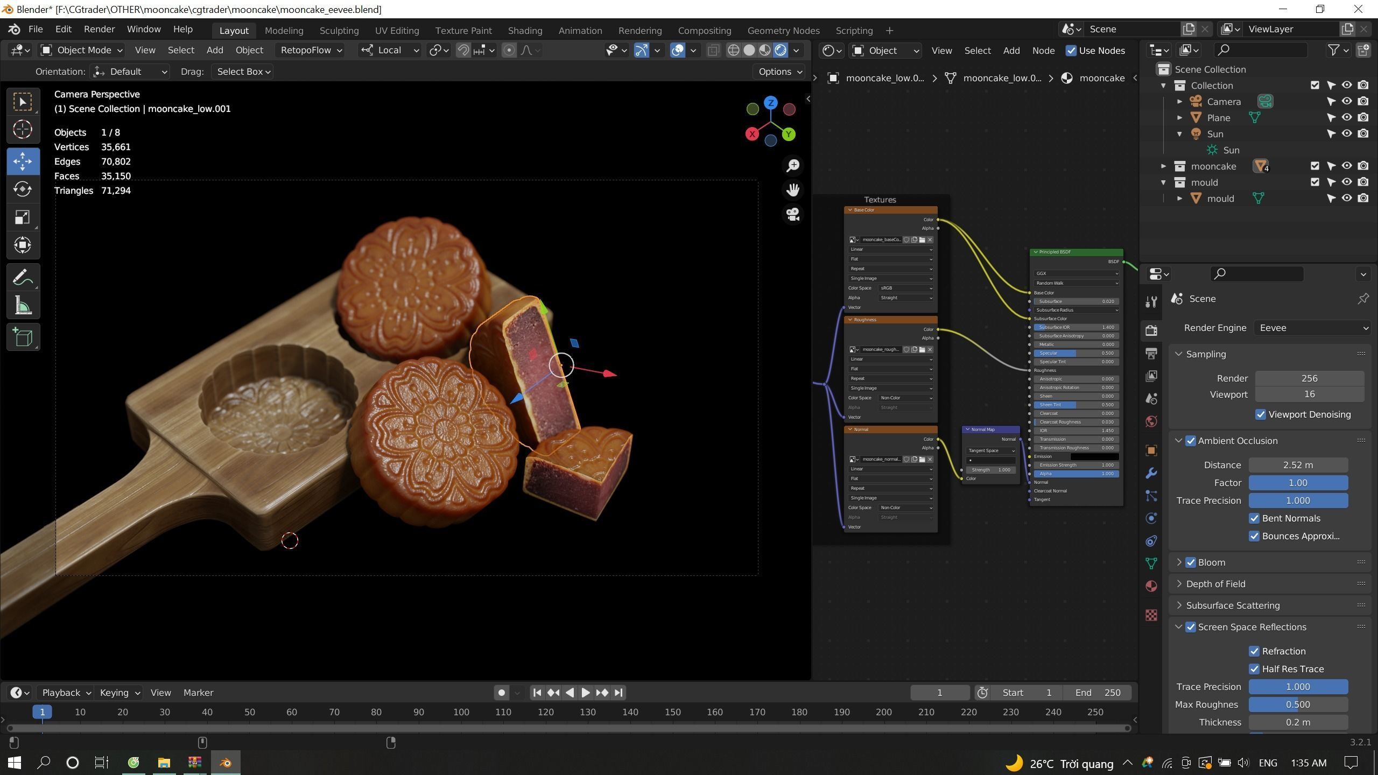Open Material properties tab
The width and height of the screenshot is (1378, 775).
click(x=1151, y=586)
